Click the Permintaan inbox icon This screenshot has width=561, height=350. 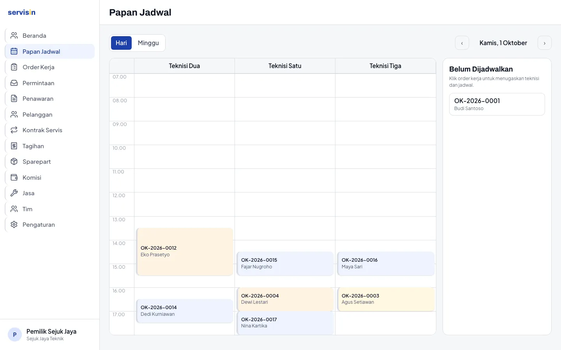(x=14, y=83)
